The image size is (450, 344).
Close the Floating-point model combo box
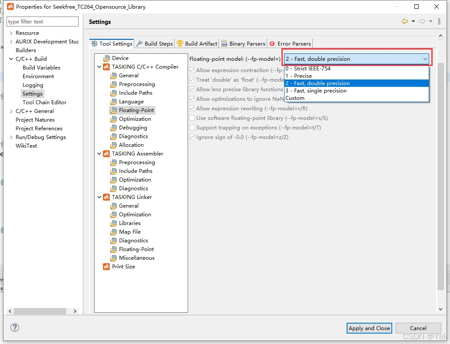[x=357, y=59]
